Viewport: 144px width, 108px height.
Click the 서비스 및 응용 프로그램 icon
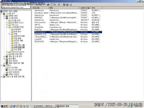(x=4, y=77)
